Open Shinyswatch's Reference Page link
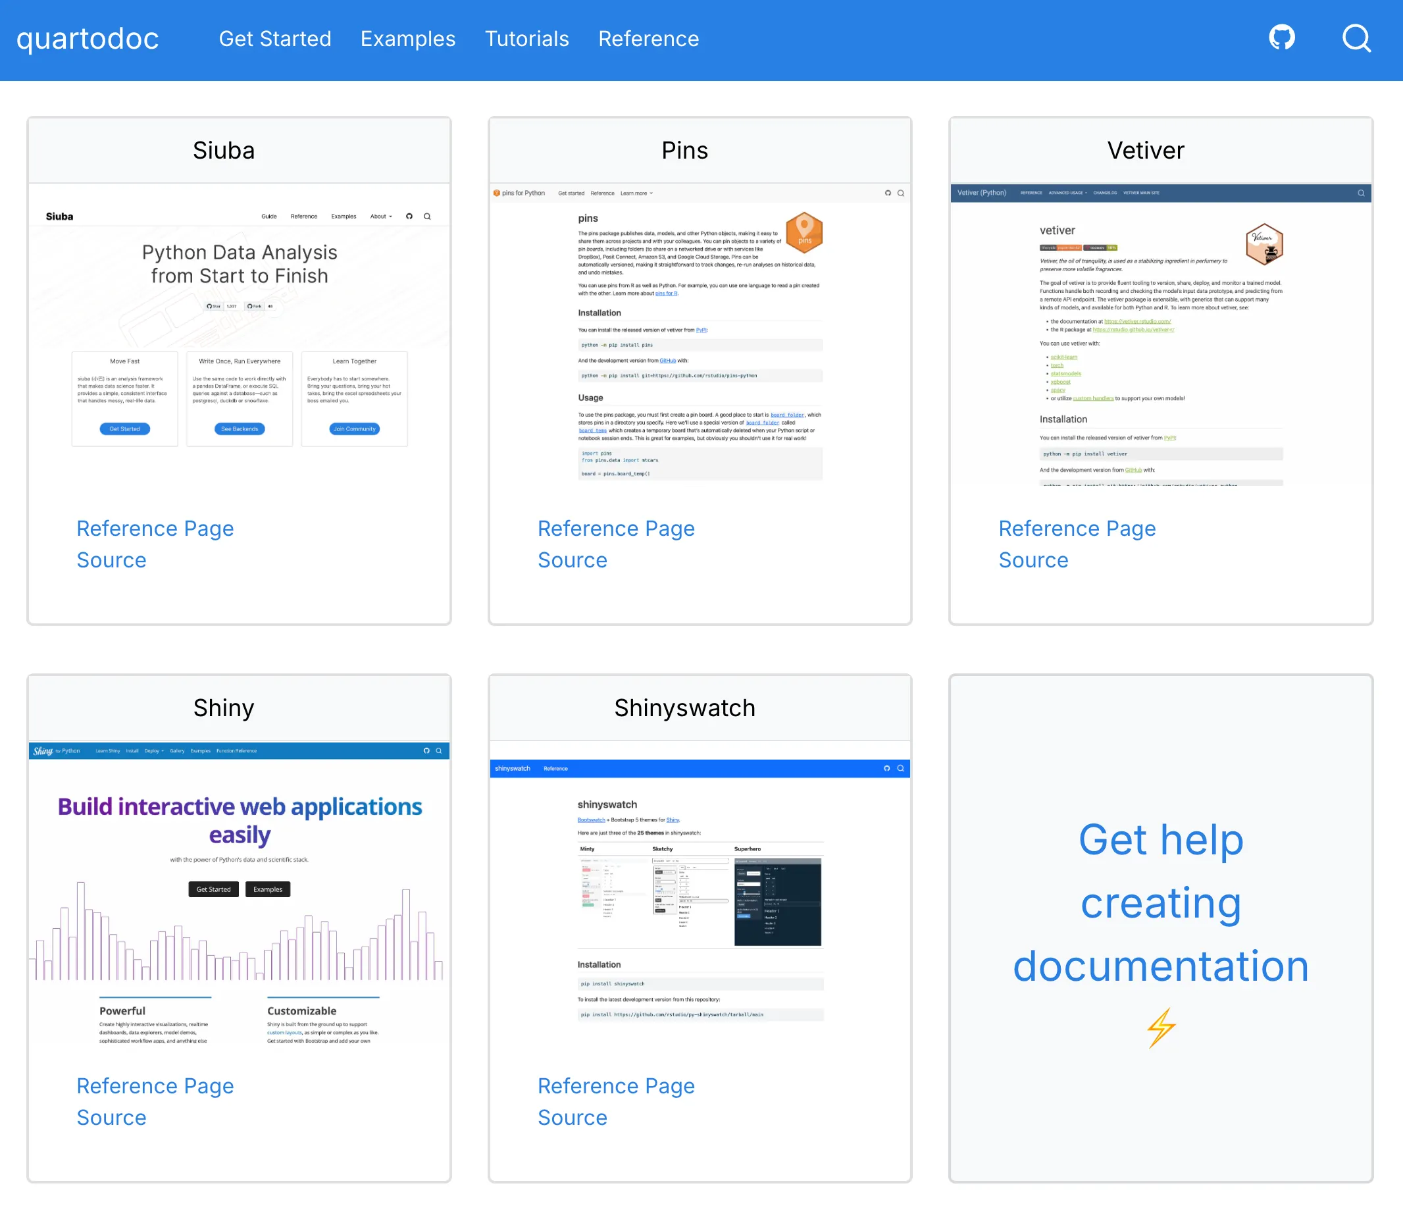Viewport: 1403px width, 1223px height. click(615, 1086)
